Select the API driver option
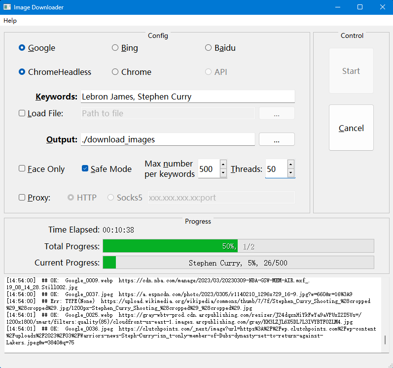Screen dimensions: 393x368 coord(216,72)
